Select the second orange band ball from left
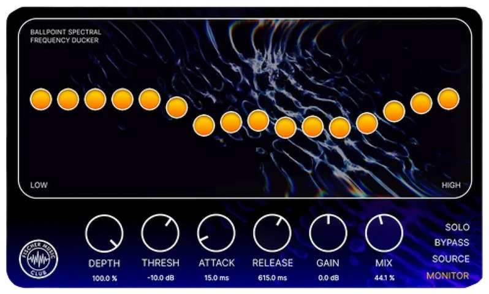The image size is (489, 294). pyautogui.click(x=68, y=99)
